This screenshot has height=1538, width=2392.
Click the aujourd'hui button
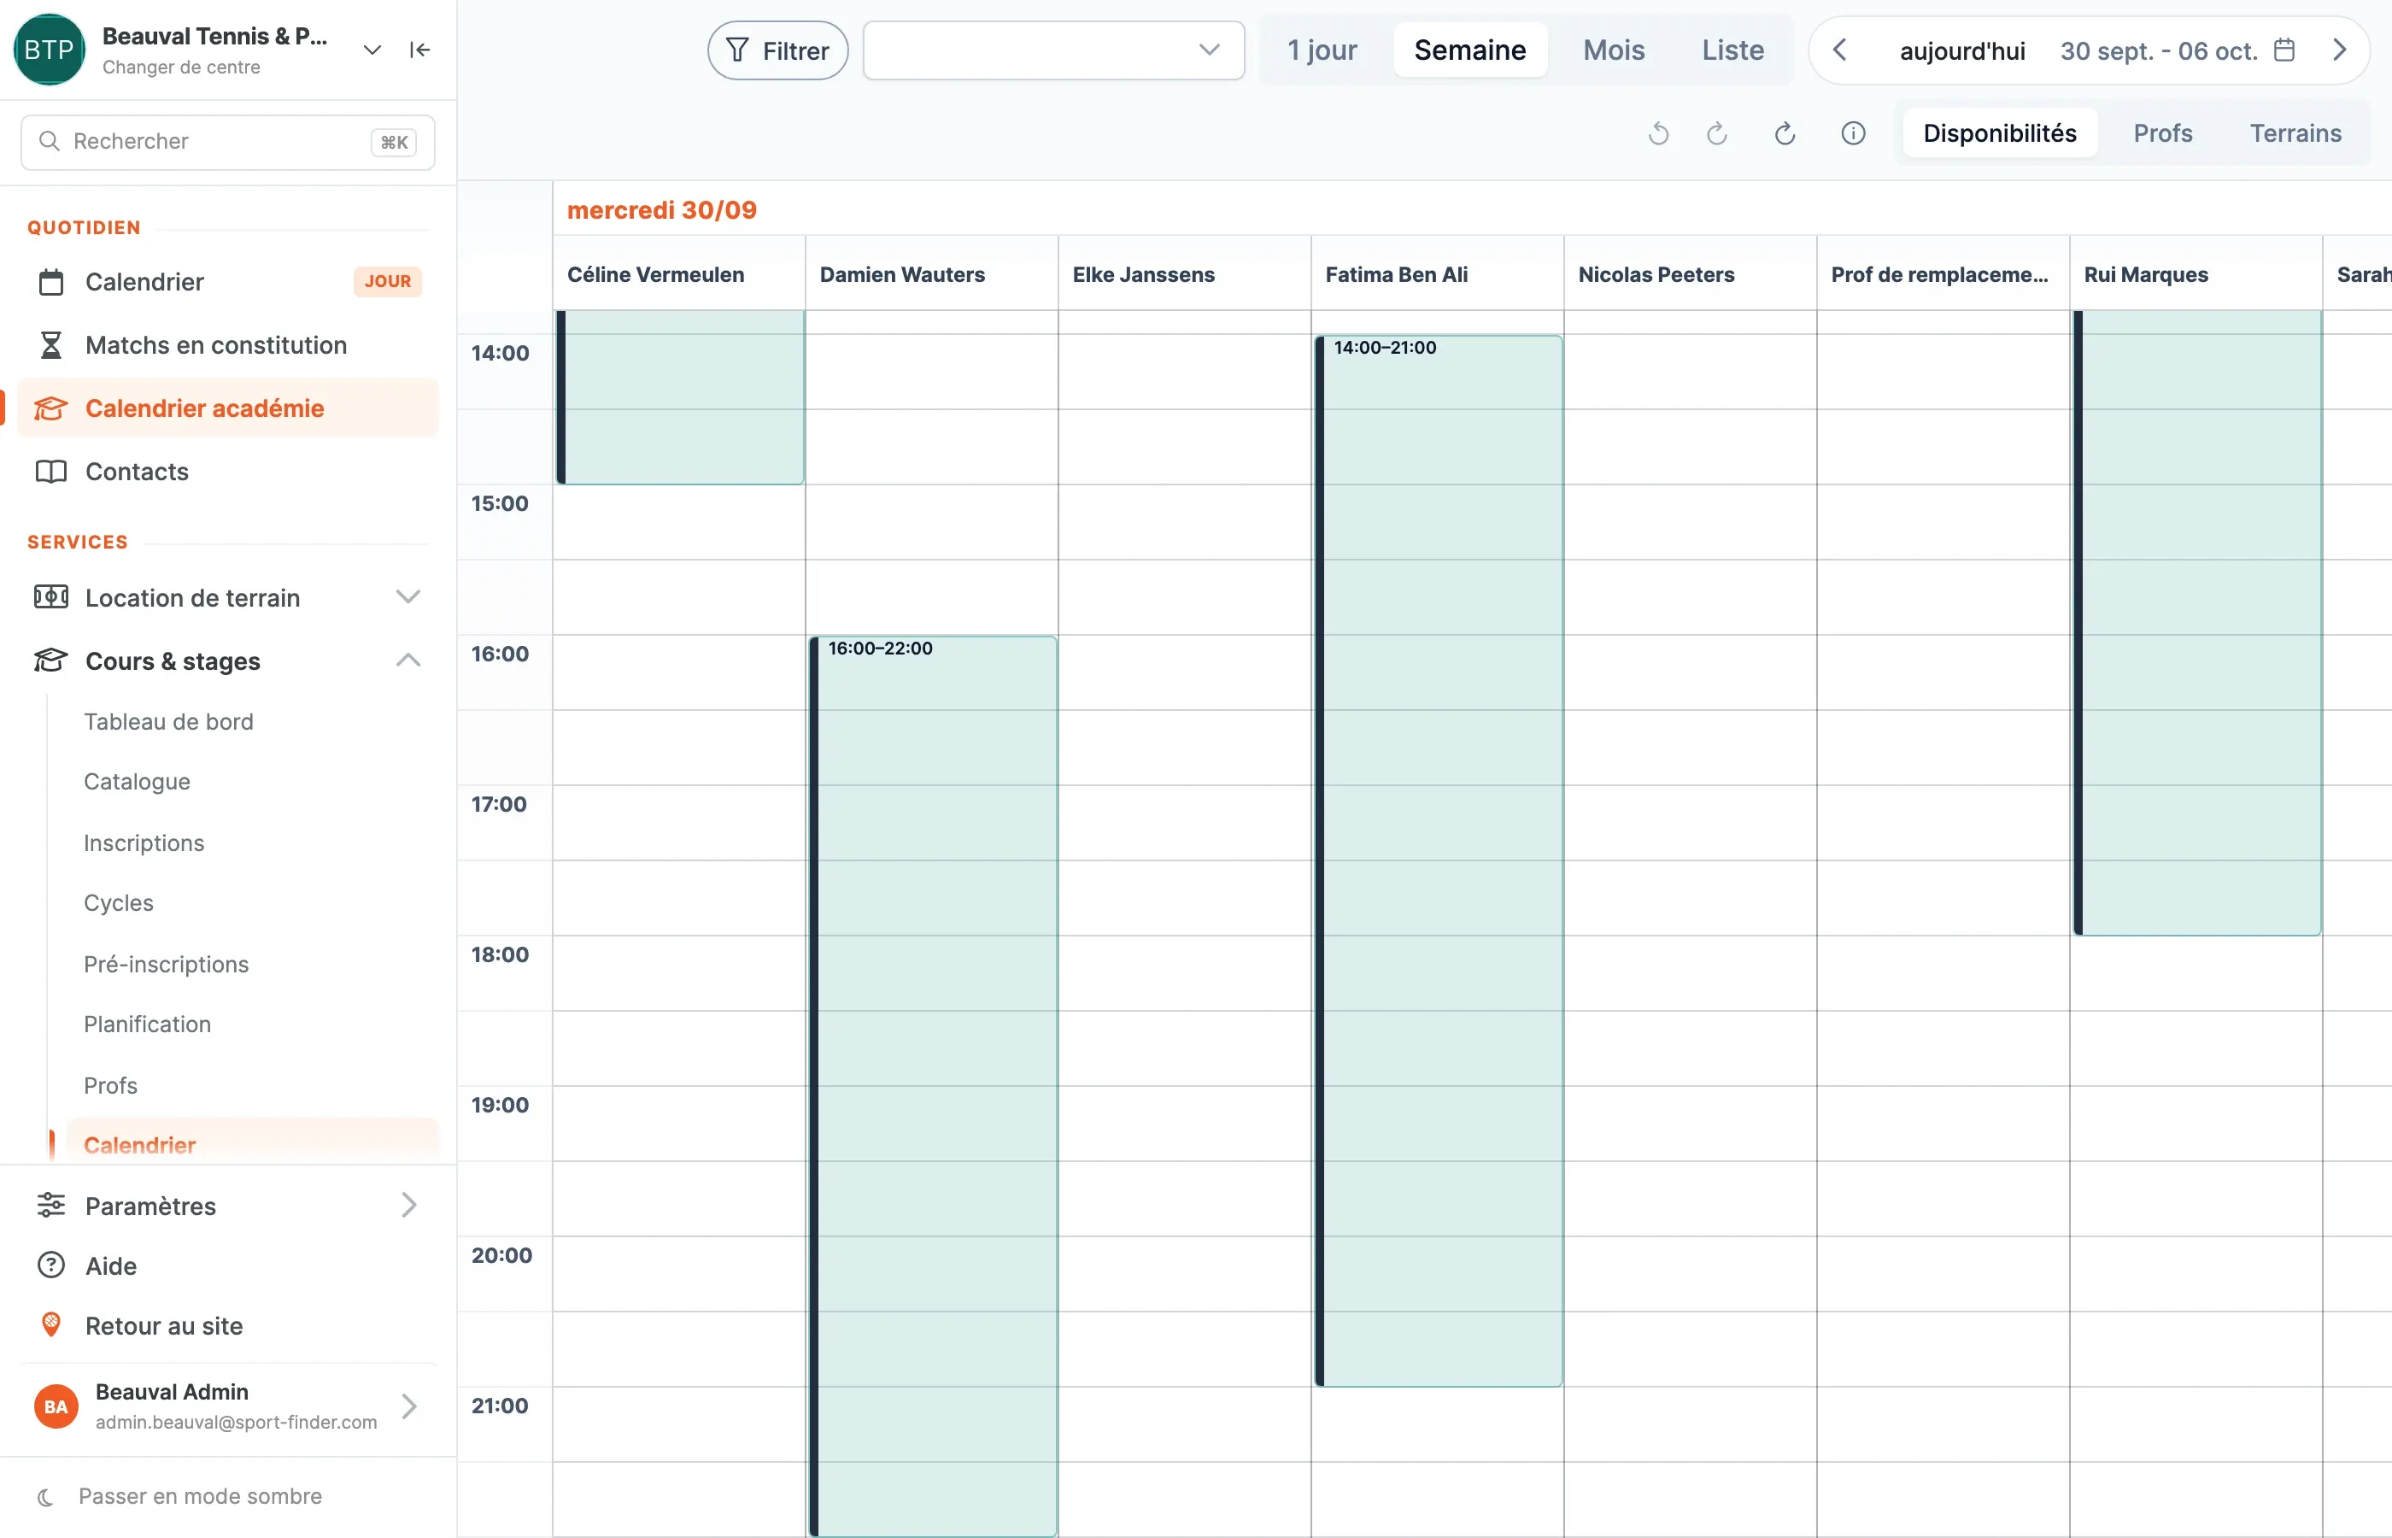click(1961, 50)
